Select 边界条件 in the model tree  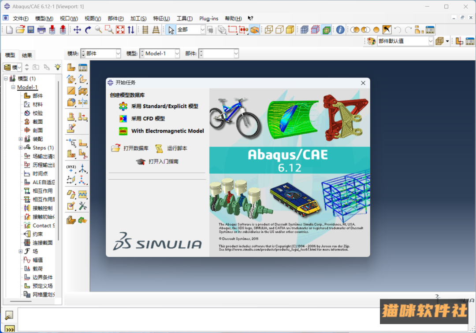pos(42,278)
